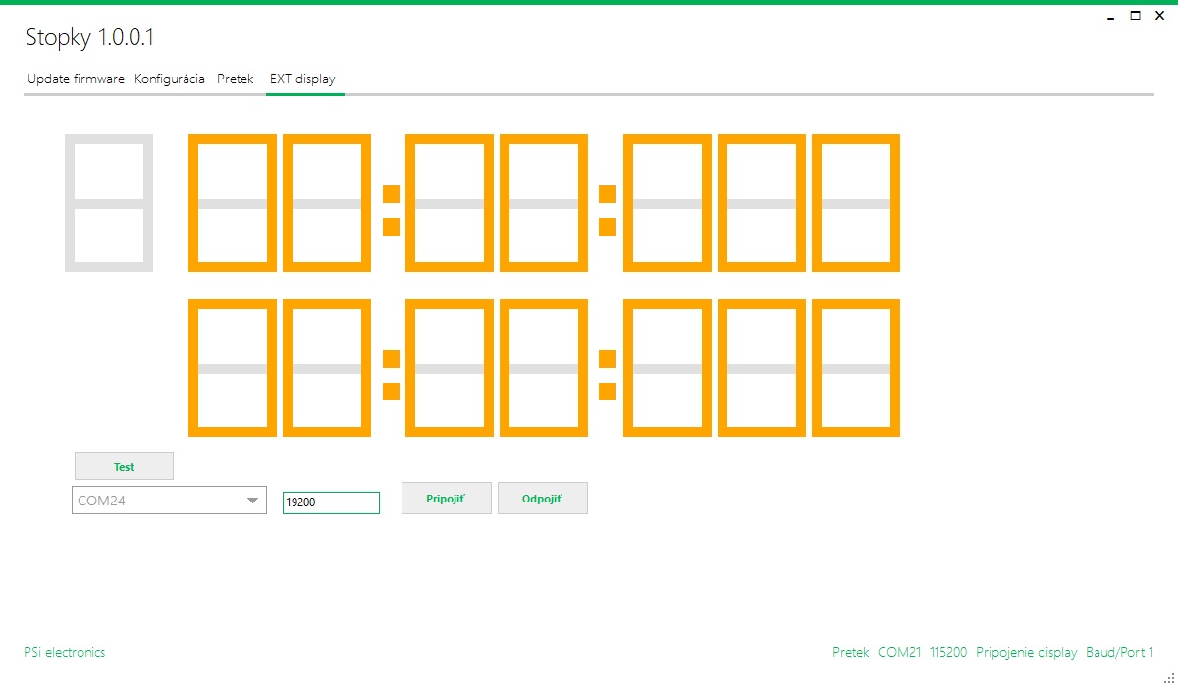Select the Pretek tab
This screenshot has height=687, width=1178.
tap(236, 79)
